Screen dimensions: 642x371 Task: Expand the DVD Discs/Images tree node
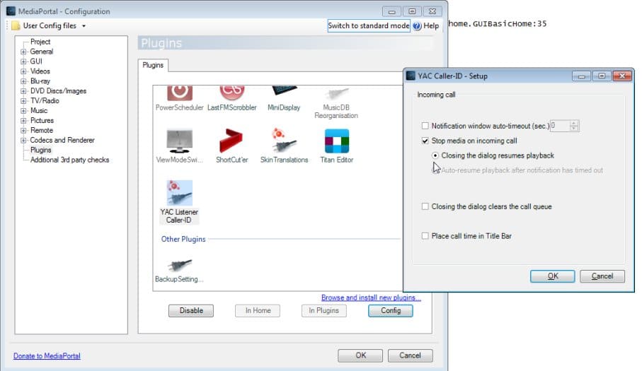click(x=23, y=90)
